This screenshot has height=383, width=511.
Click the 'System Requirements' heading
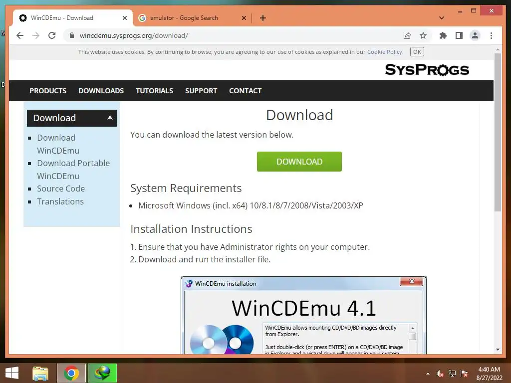tap(186, 188)
